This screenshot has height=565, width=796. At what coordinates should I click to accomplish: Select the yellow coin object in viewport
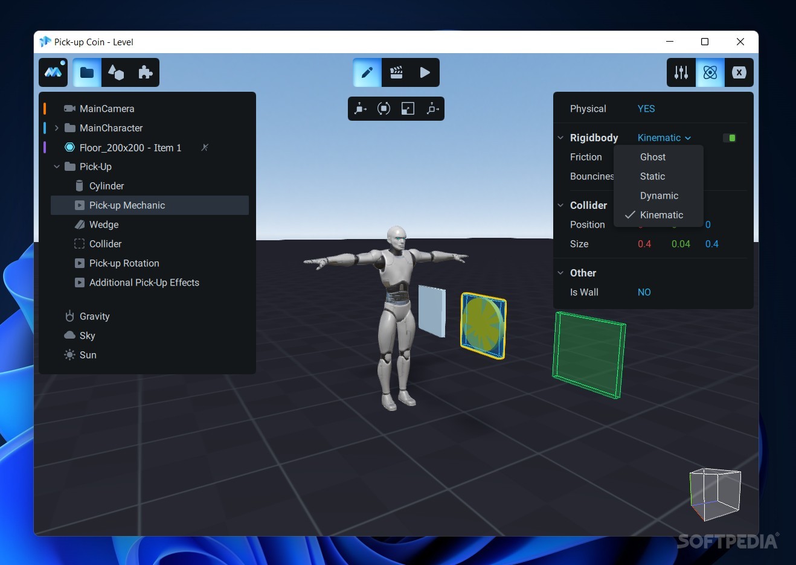(483, 325)
